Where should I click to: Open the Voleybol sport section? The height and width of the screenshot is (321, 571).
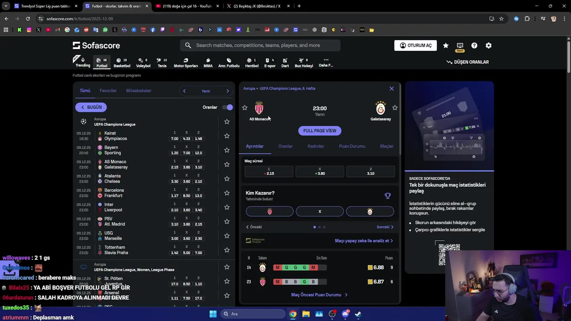[x=143, y=62]
